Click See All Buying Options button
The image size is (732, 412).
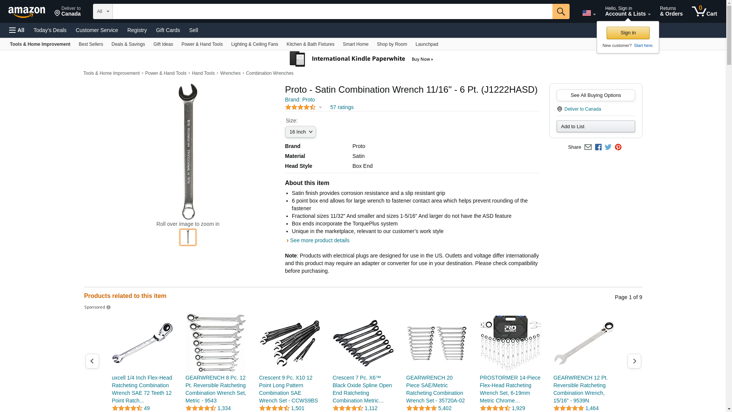coord(596,95)
